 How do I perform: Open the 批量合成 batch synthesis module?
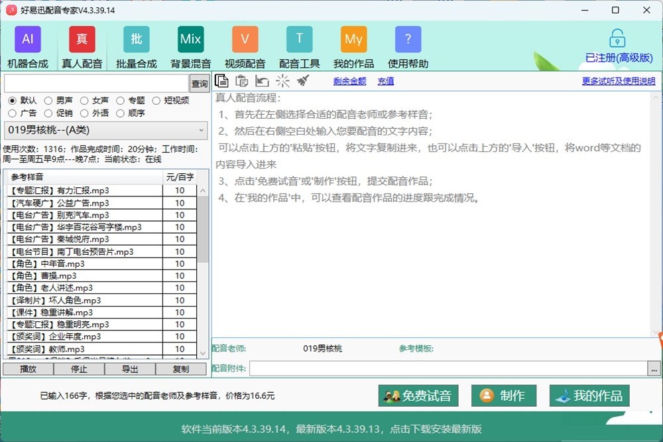[x=136, y=48]
